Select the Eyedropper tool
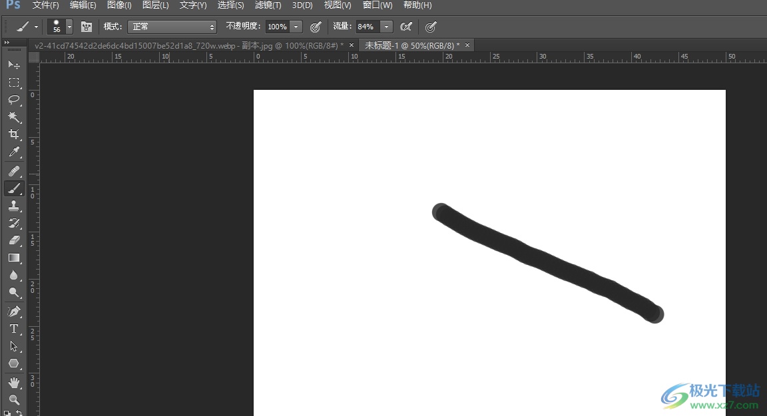Viewport: 767px width, 416px height. click(x=14, y=152)
